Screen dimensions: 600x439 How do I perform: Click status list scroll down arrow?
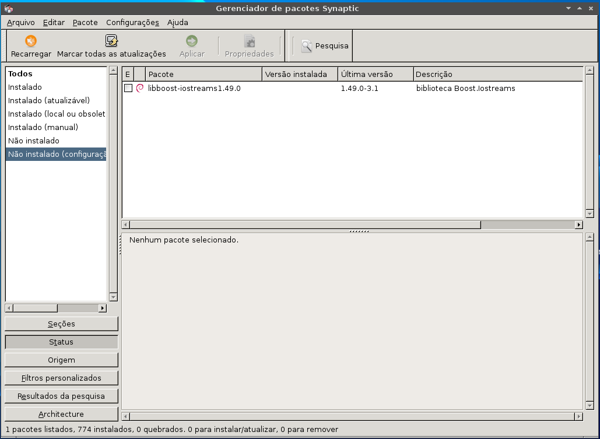[x=113, y=297]
